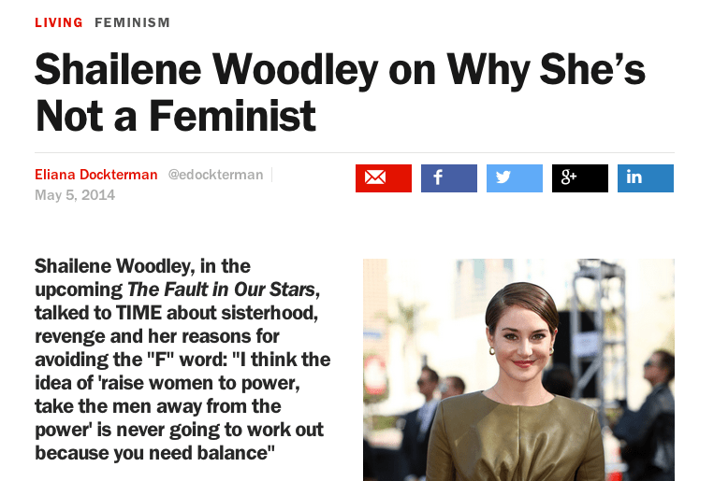Click the May 5, 2014 publication date
Image resolution: width=714 pixels, height=481 pixels.
75,195
